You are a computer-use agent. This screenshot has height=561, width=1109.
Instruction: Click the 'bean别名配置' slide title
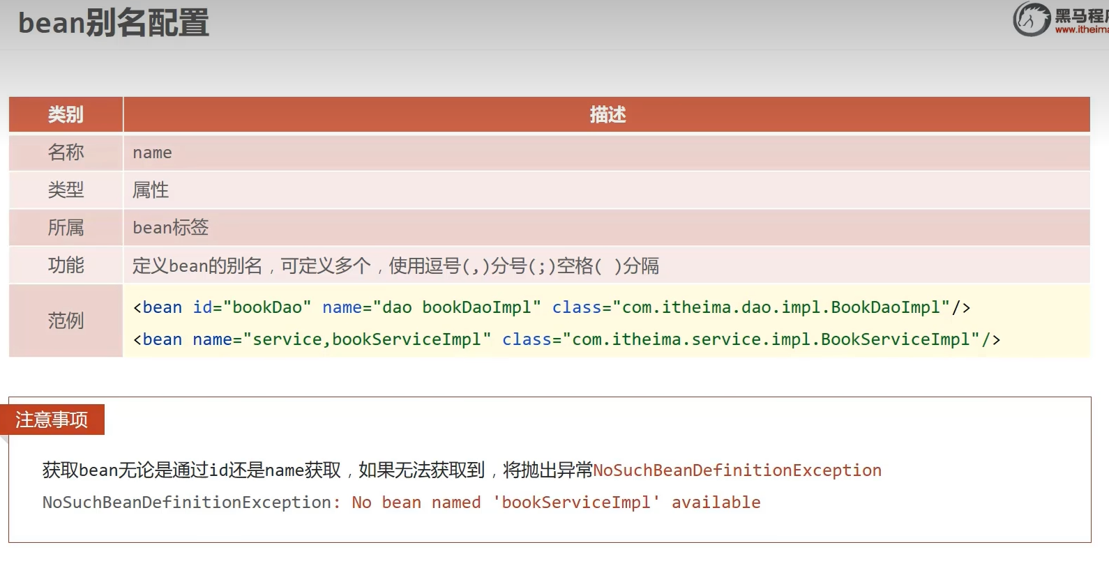tap(113, 23)
